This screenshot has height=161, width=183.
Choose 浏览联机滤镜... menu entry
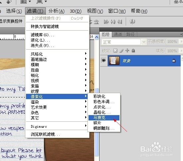point(57,134)
